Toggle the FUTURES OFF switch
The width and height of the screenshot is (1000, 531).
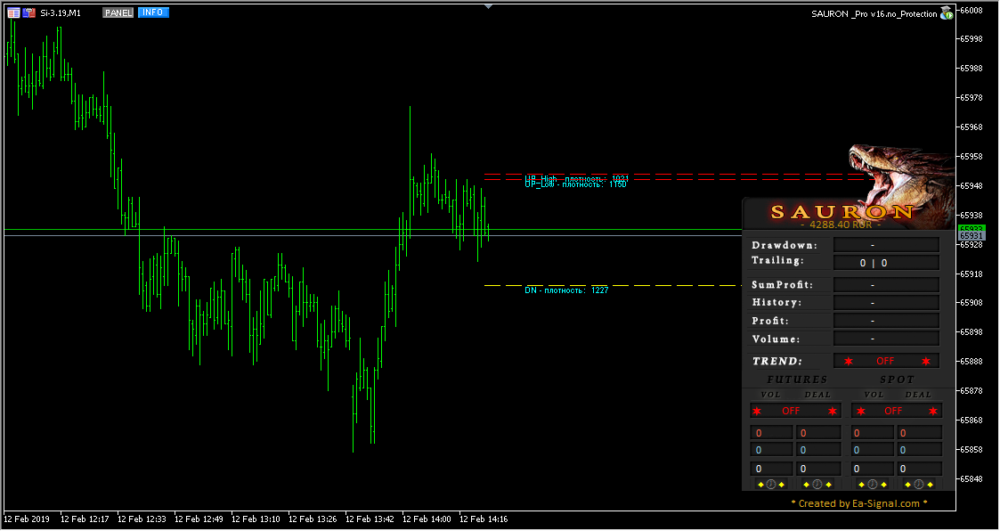(x=795, y=411)
